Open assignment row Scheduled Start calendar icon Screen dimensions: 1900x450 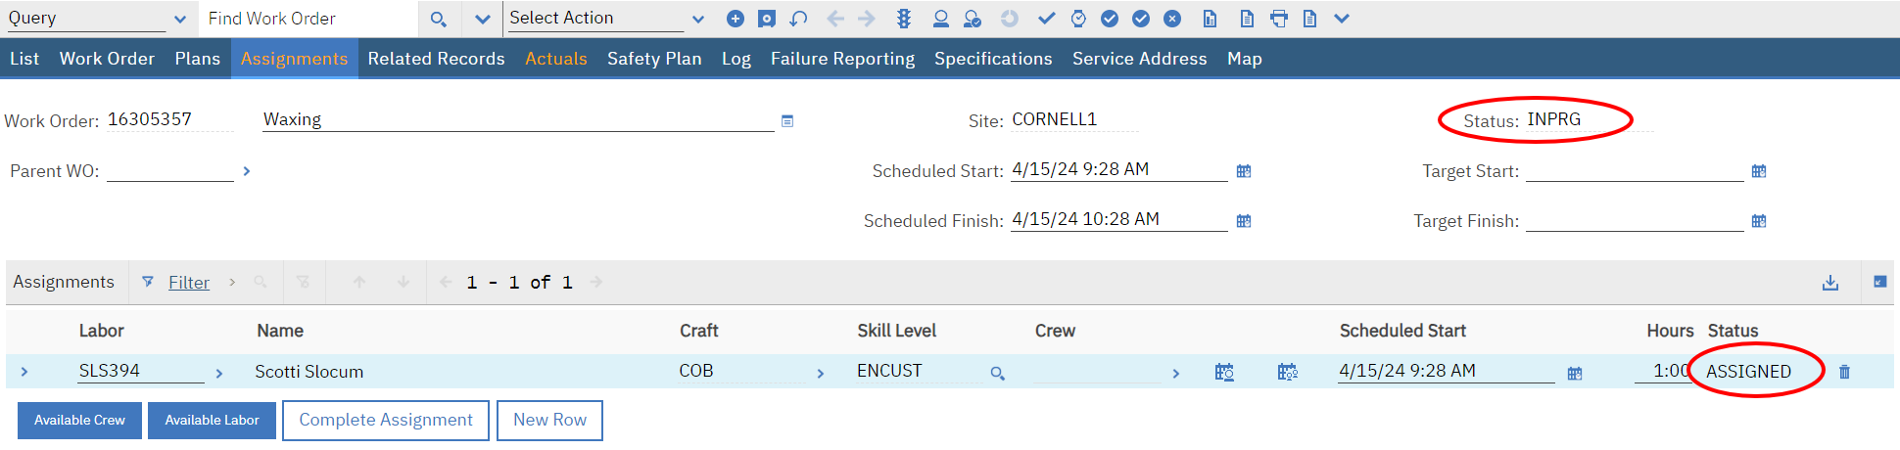click(x=1575, y=374)
